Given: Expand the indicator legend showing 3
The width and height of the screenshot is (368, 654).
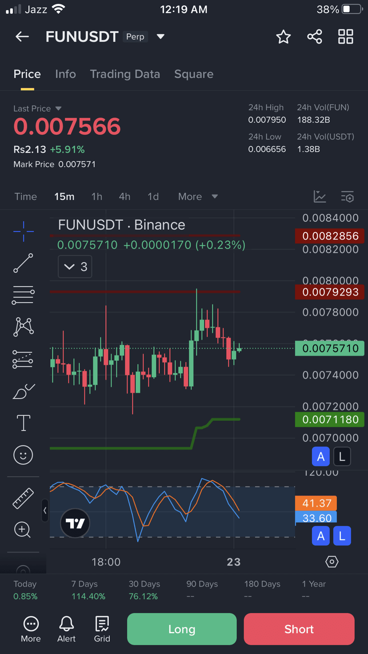Looking at the screenshot, I should click(x=75, y=267).
